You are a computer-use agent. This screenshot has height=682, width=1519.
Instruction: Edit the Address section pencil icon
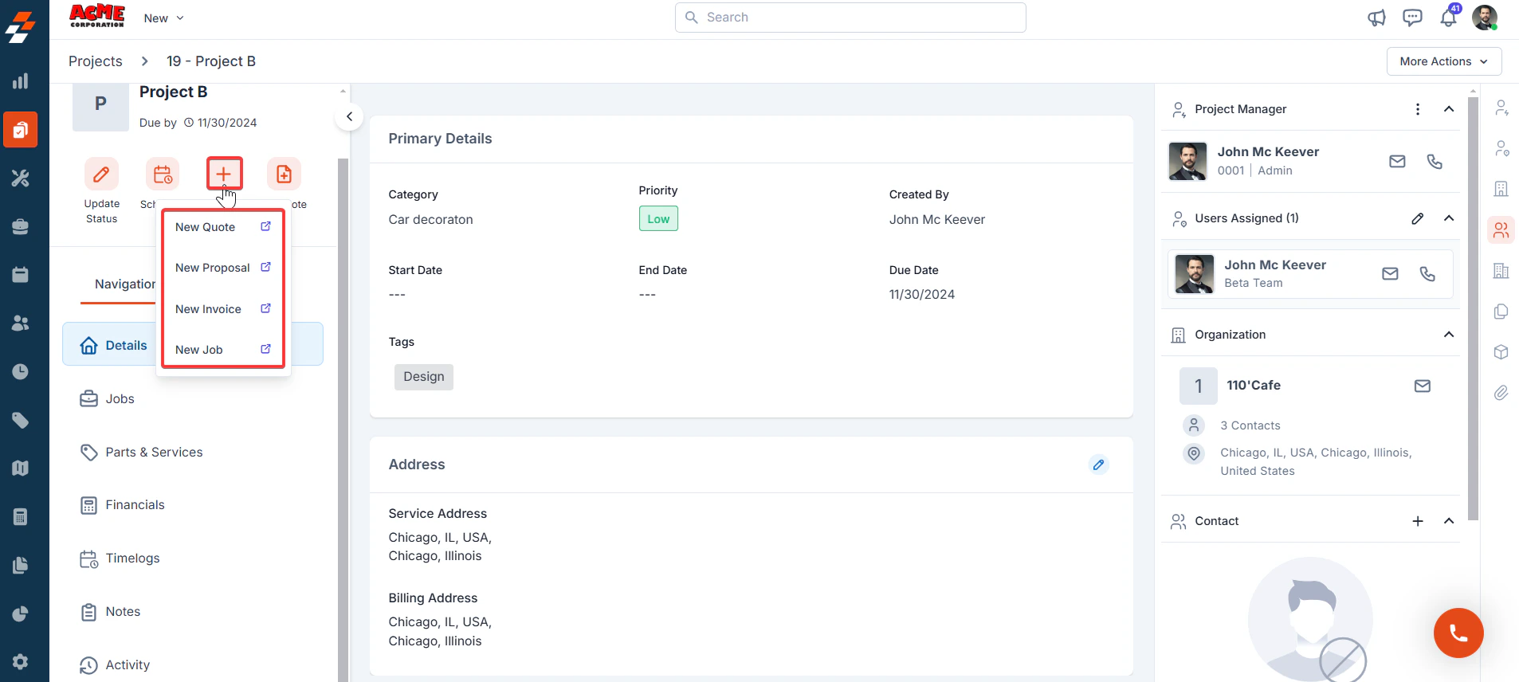coord(1098,464)
